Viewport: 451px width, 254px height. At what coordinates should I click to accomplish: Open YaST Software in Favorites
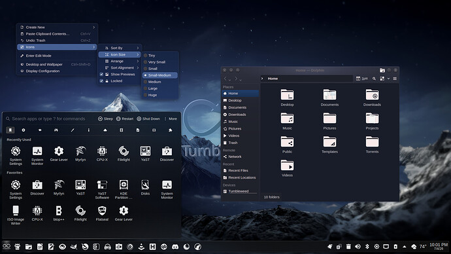pyautogui.click(x=102, y=189)
